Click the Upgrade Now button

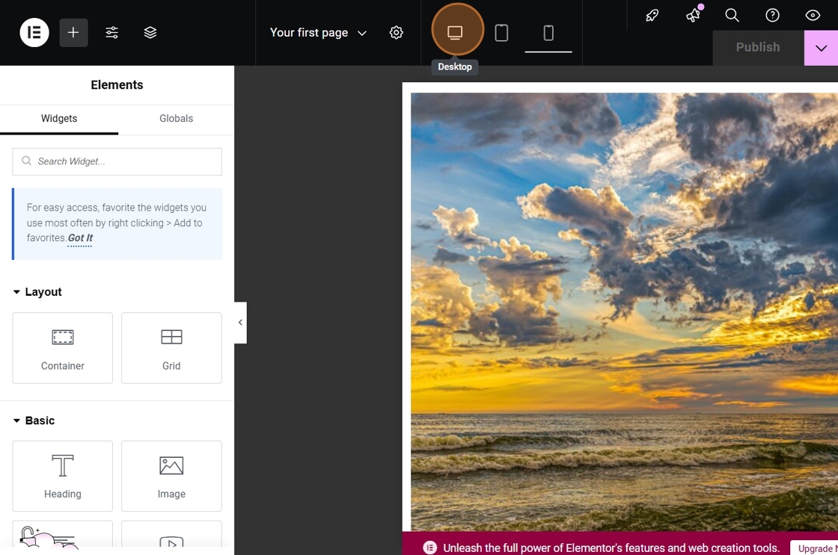pos(814,548)
